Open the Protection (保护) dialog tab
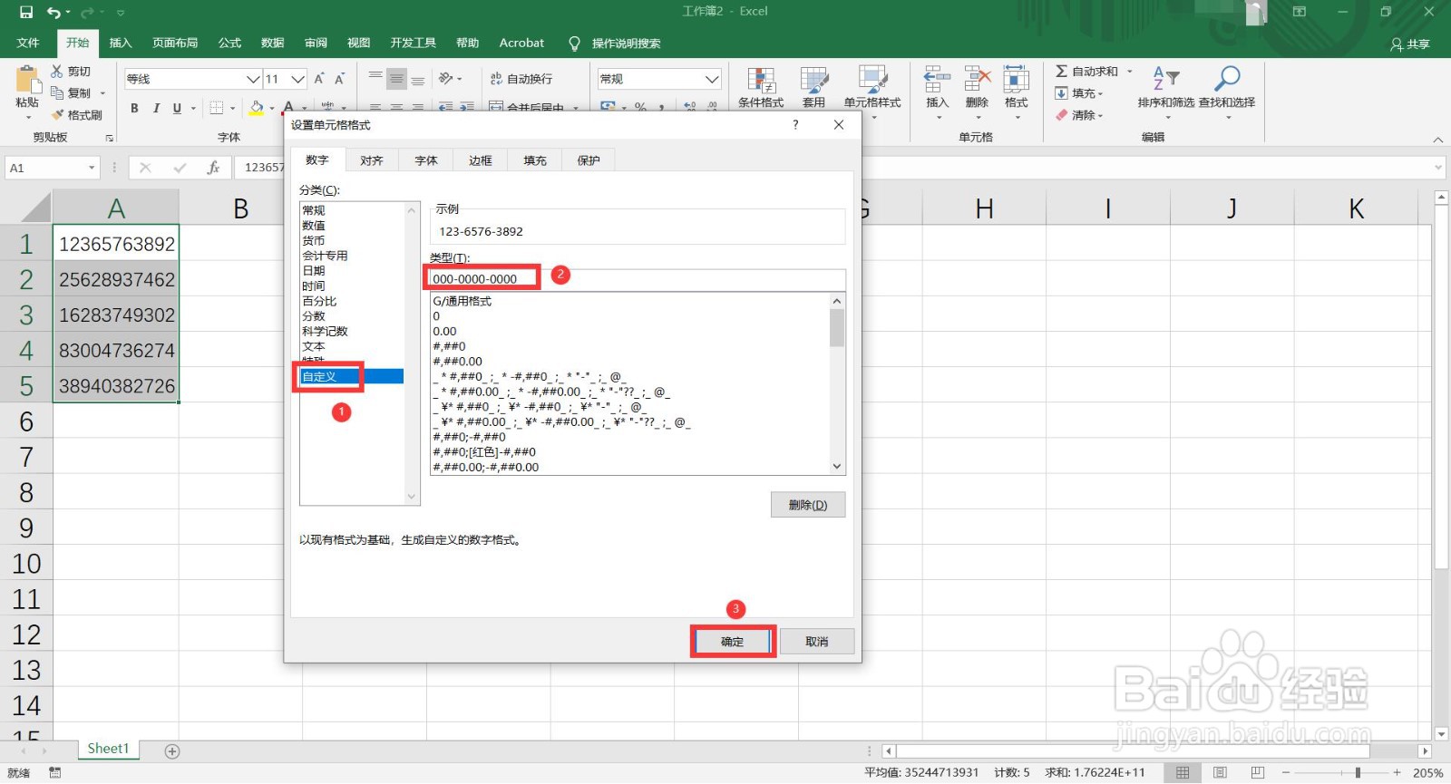The image size is (1451, 784). tap(589, 160)
